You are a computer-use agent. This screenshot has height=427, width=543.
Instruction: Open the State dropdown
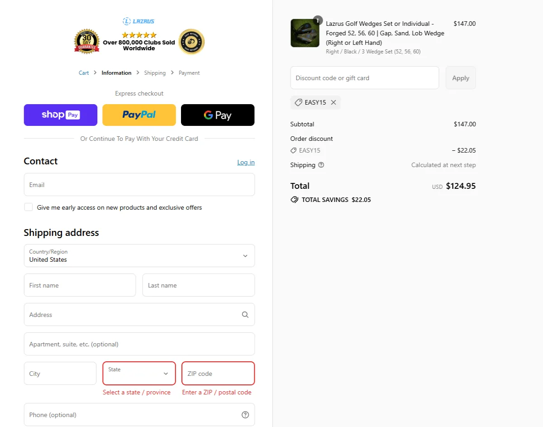[139, 374]
